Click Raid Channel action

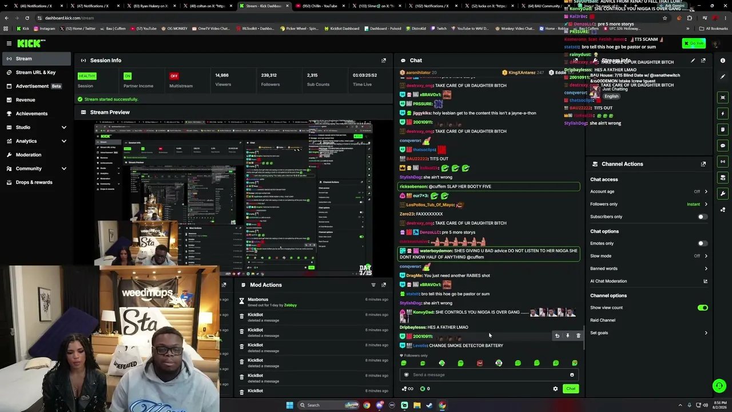[603, 320]
